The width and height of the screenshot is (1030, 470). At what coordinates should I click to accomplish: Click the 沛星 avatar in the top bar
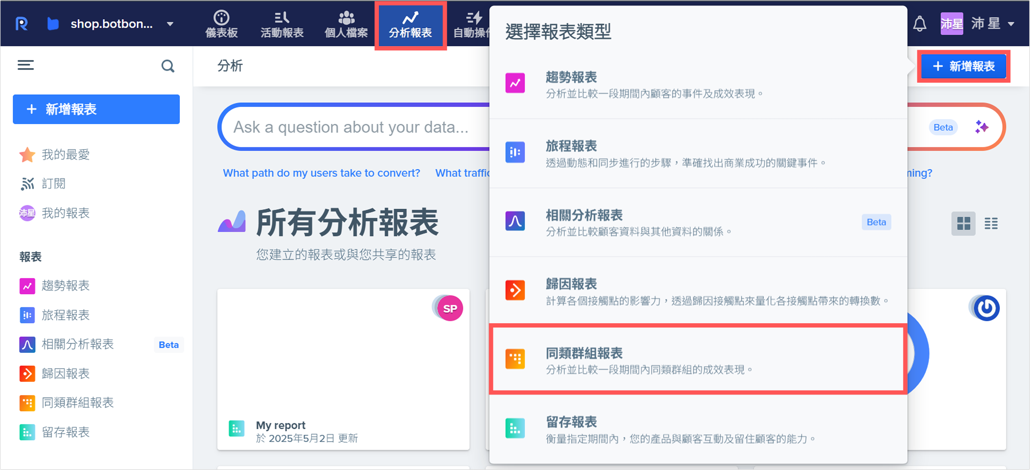pyautogui.click(x=952, y=24)
